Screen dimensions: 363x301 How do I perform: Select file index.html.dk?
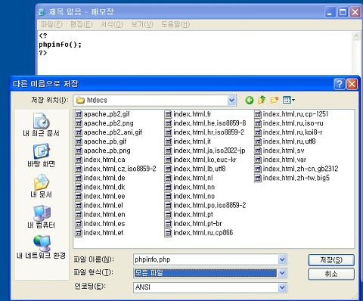click(x=100, y=188)
